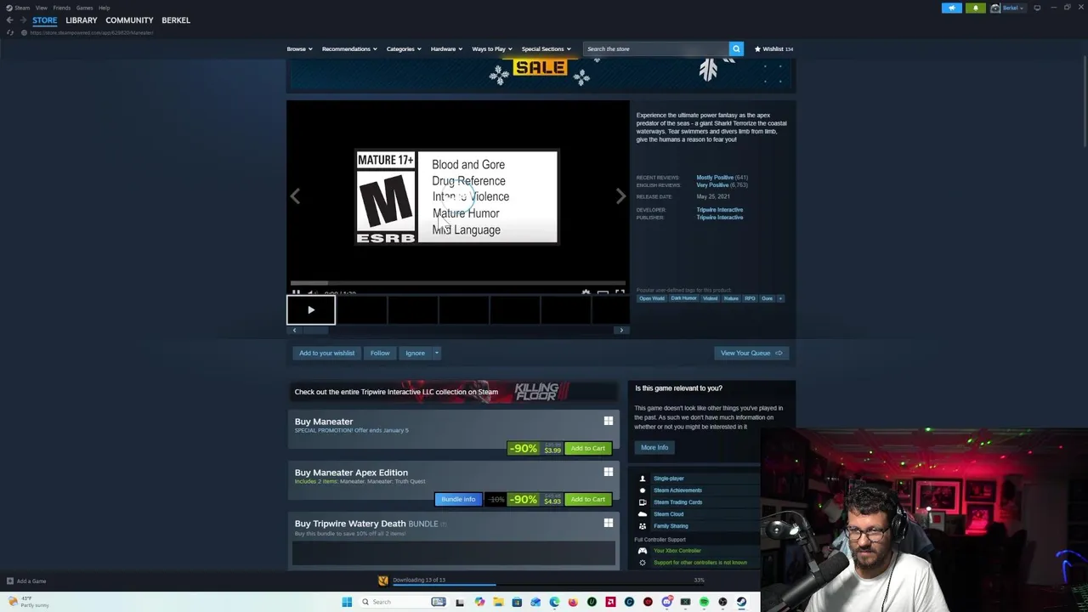1088x612 pixels.
Task: Expand the Categories dropdown
Action: tap(404, 48)
